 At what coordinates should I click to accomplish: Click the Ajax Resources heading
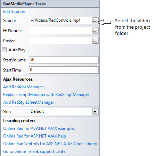(18, 79)
